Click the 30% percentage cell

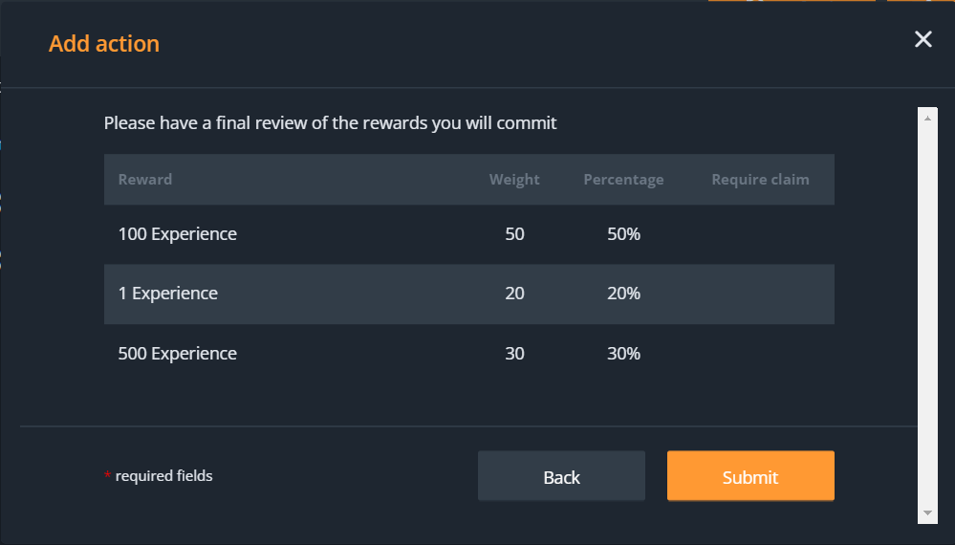(623, 354)
